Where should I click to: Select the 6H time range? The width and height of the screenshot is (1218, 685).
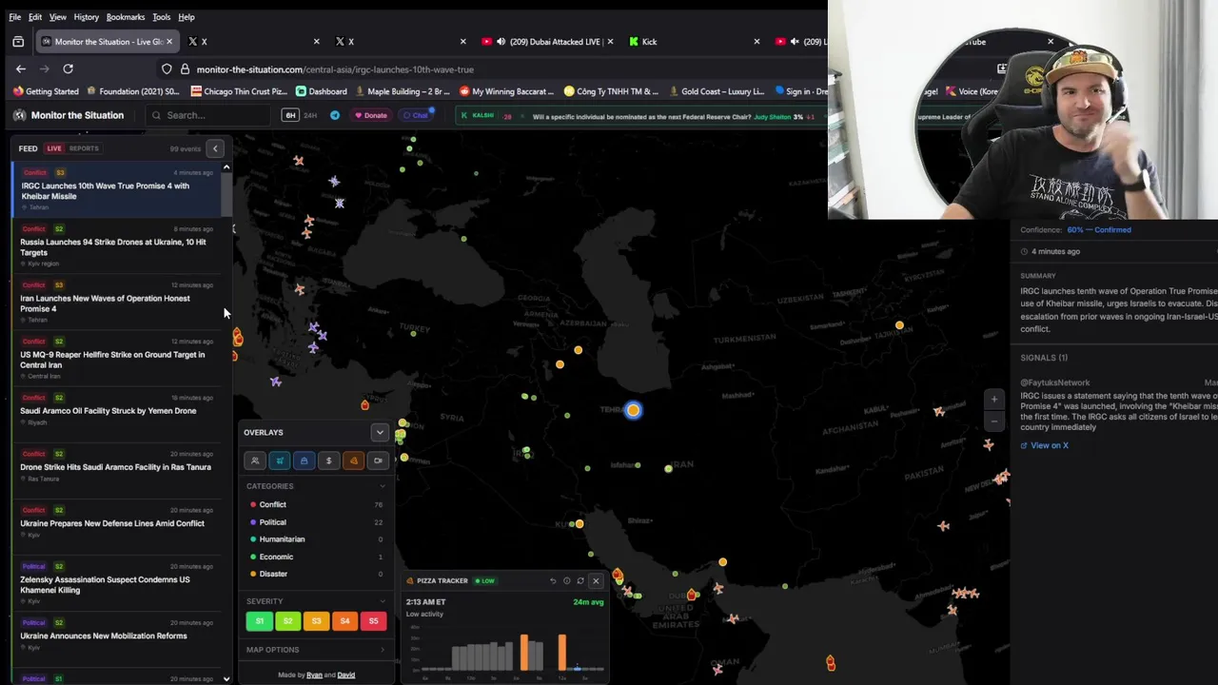click(x=290, y=115)
